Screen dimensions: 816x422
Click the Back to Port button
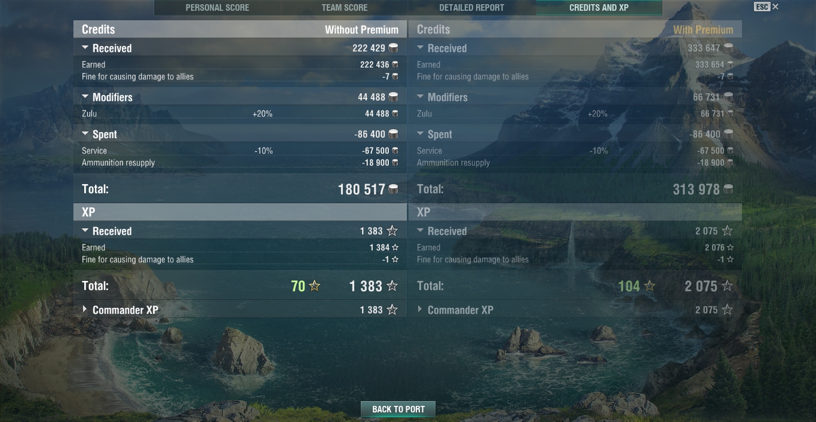[x=398, y=409]
